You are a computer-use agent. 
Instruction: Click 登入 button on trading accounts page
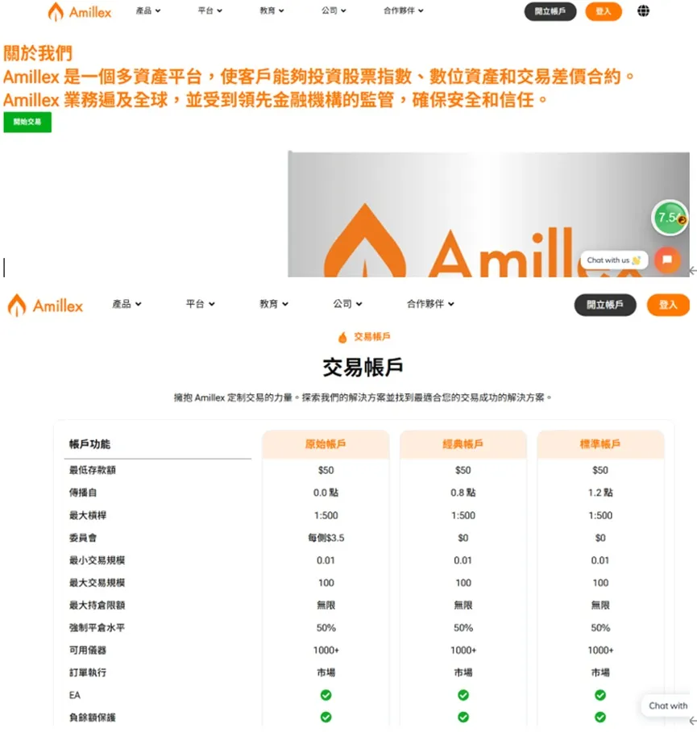pyautogui.click(x=668, y=305)
